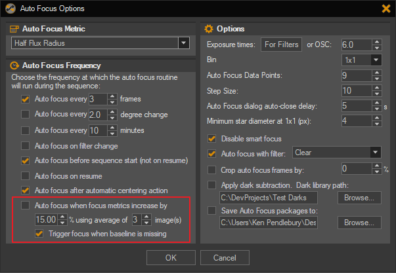Enable auto focus on filter change
This screenshot has height=273, width=396.
[x=25, y=145]
